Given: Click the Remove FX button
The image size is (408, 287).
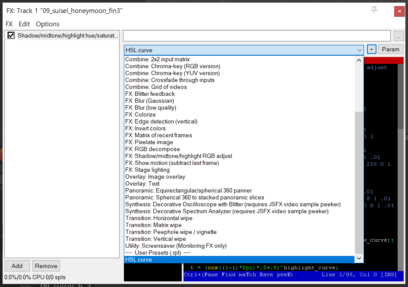Looking at the screenshot, I should (x=46, y=266).
